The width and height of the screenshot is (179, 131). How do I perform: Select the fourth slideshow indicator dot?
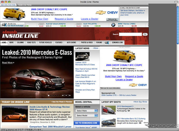click(x=55, y=95)
